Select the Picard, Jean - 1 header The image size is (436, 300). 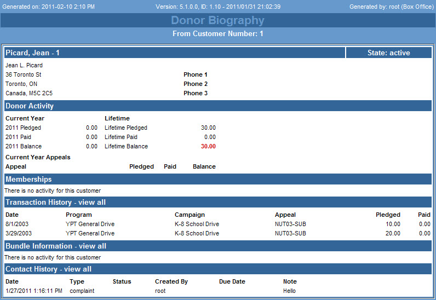175,53
